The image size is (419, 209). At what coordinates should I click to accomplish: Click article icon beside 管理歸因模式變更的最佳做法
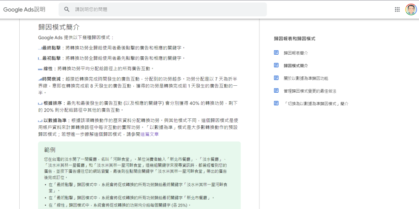coord(276,91)
